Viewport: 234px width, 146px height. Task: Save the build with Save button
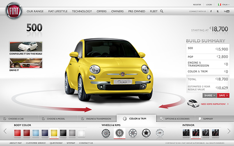pos(223,95)
